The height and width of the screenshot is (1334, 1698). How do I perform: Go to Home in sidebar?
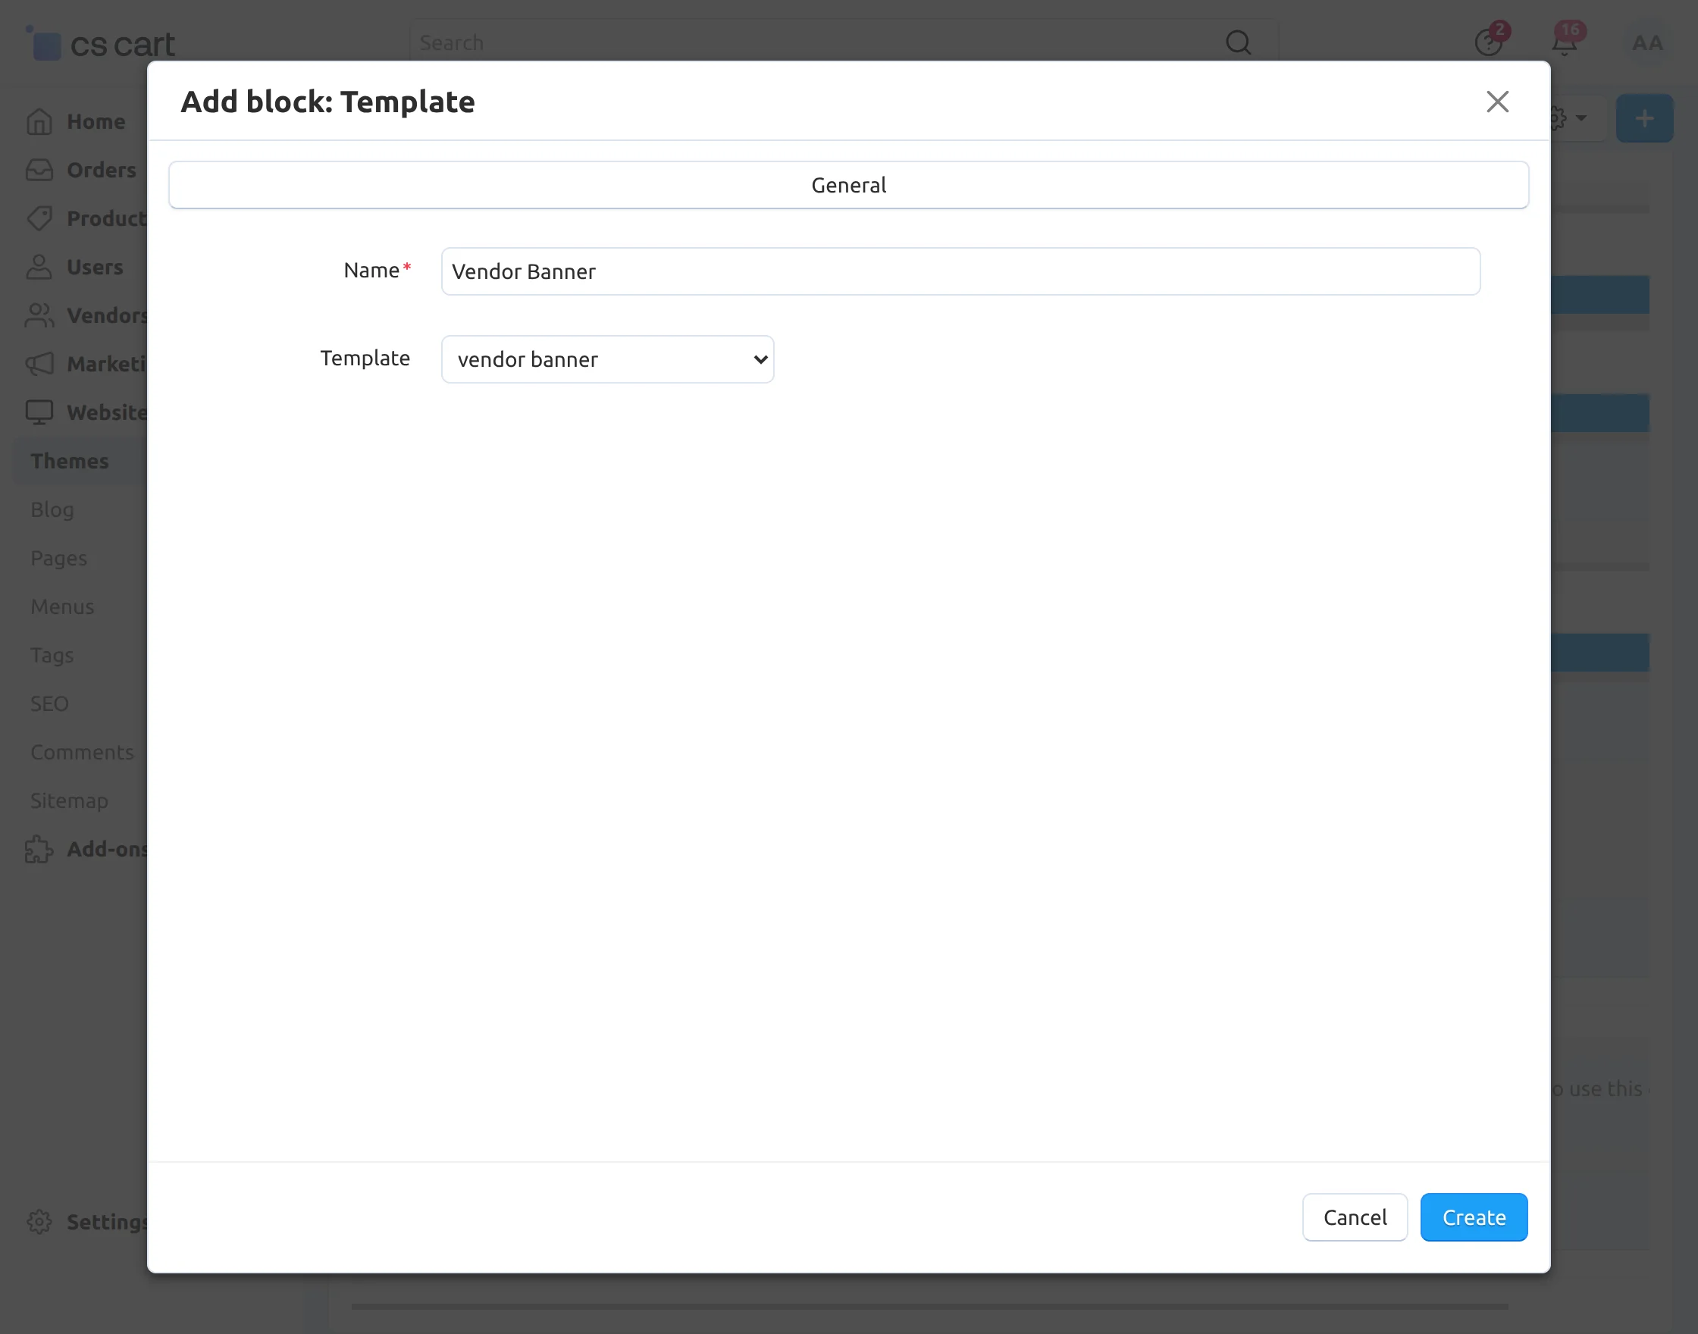tap(96, 121)
